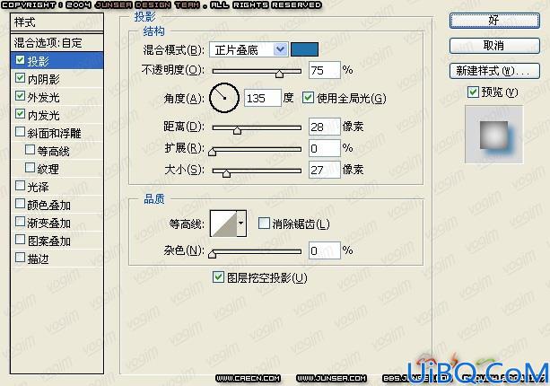Select the 描边 style row label
The image size is (550, 386).
coord(39,259)
